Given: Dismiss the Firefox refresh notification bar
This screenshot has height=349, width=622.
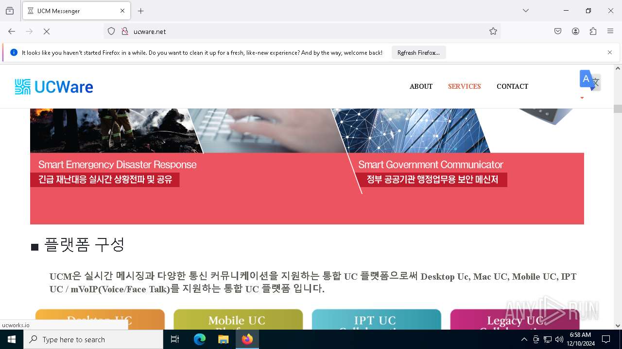Looking at the screenshot, I should 610,52.
